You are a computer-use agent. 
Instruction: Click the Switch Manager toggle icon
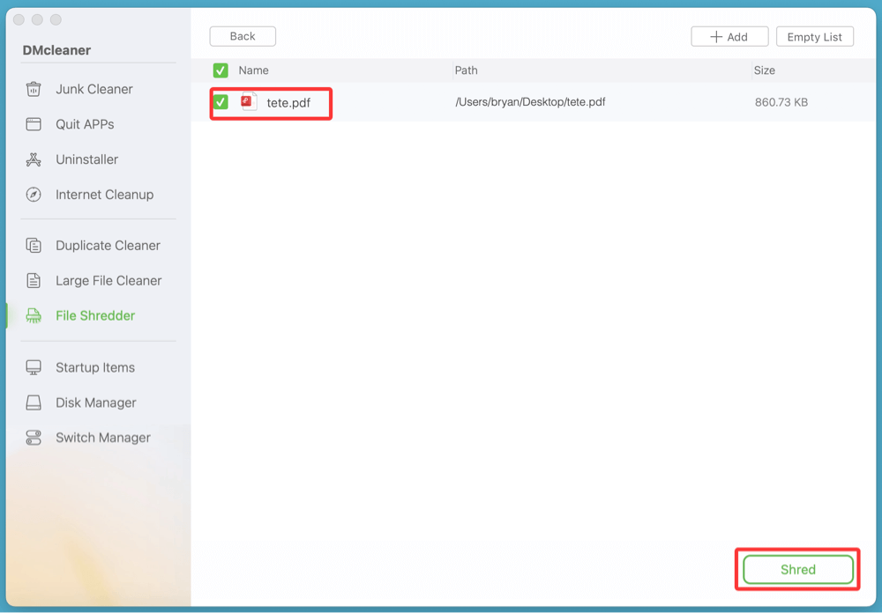tap(34, 438)
